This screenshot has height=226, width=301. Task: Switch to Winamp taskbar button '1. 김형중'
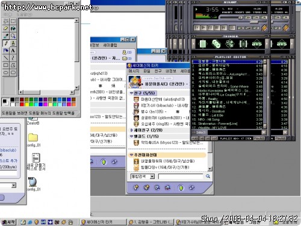150,222
